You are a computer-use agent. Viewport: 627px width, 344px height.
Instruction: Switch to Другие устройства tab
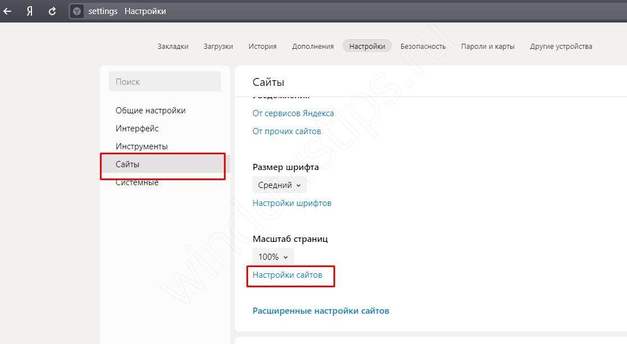point(561,47)
